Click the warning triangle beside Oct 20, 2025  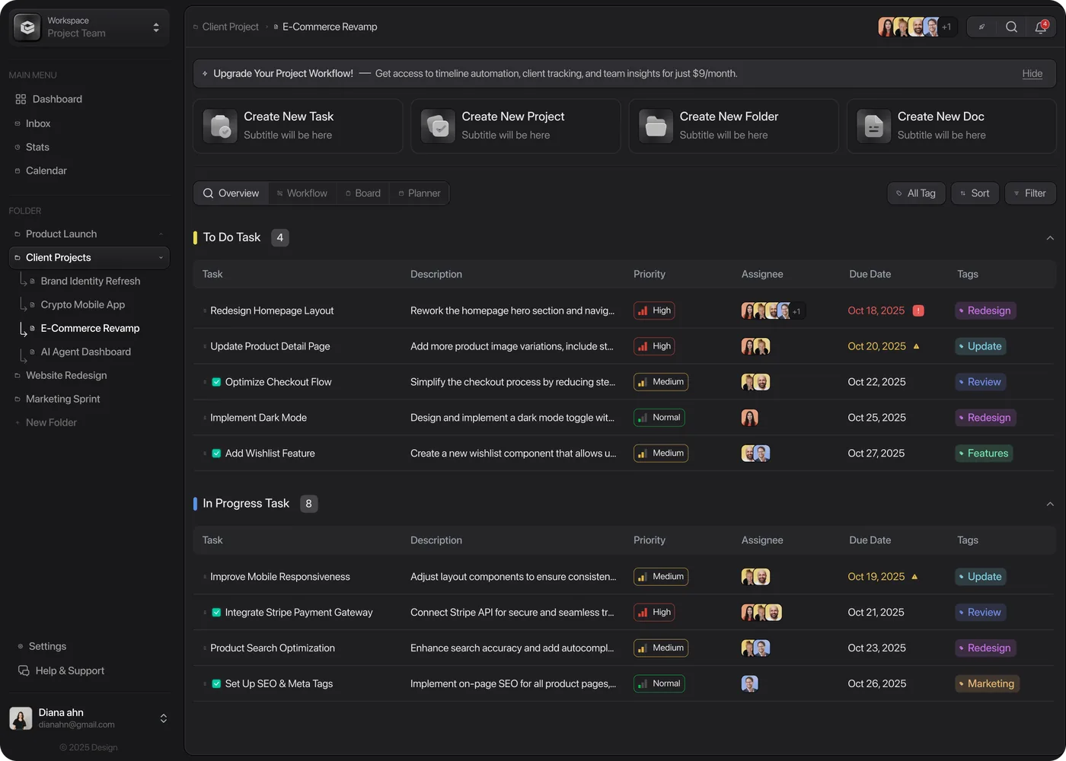coord(916,346)
